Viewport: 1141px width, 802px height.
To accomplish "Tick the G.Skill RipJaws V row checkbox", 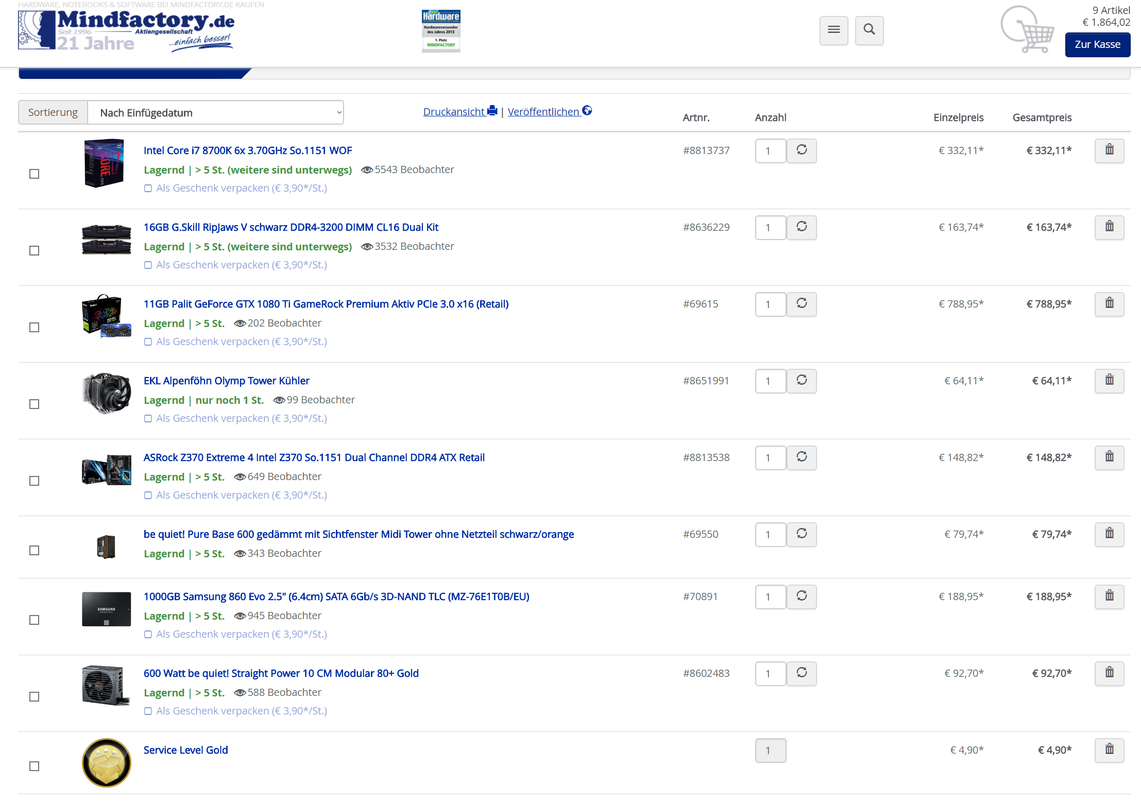I will 35,251.
